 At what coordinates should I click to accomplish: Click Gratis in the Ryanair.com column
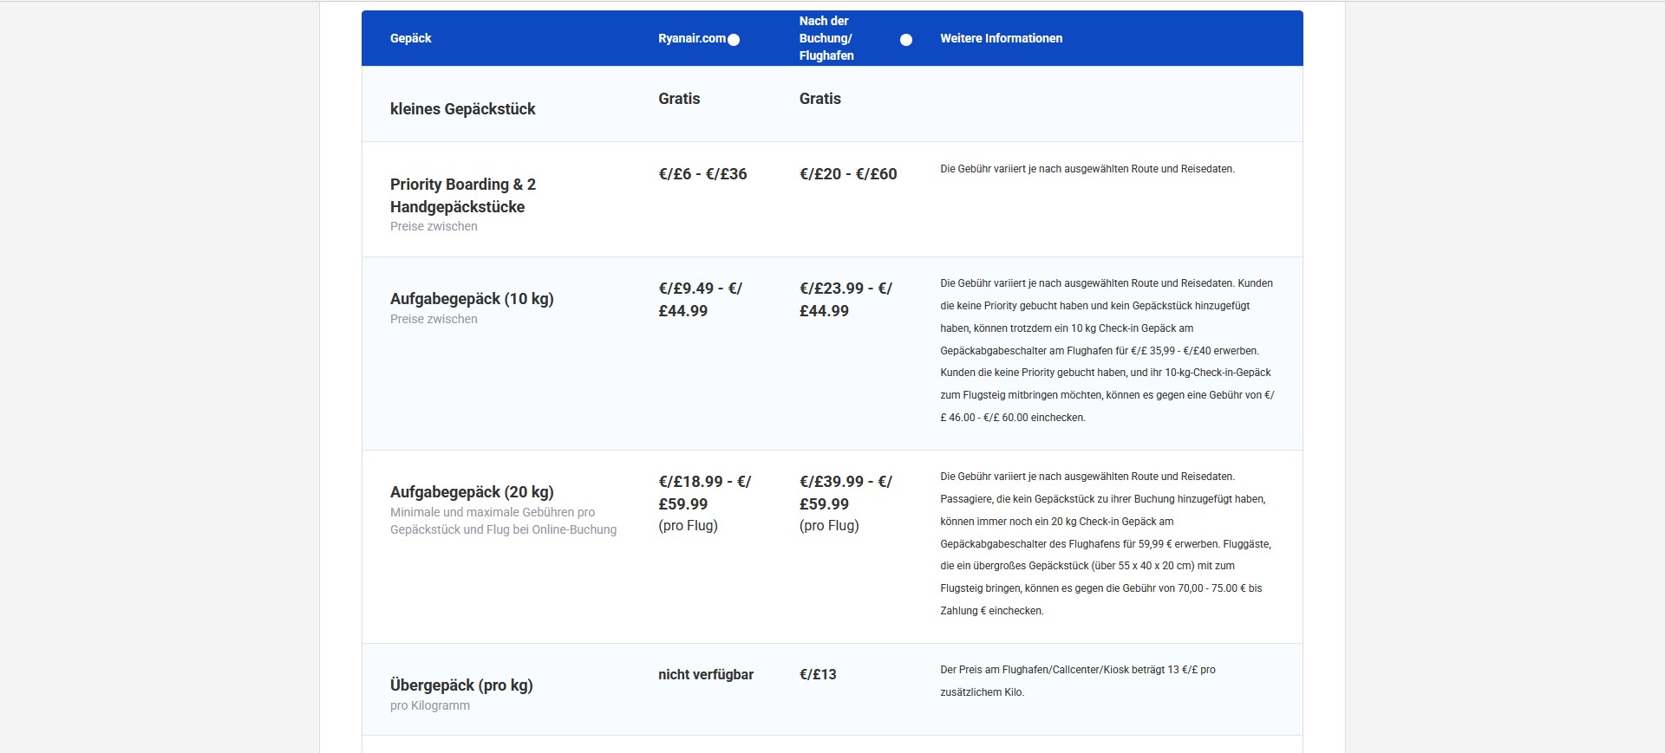(x=678, y=99)
